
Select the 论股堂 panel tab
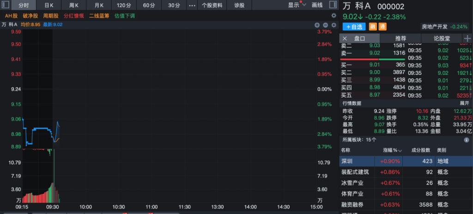pos(442,38)
